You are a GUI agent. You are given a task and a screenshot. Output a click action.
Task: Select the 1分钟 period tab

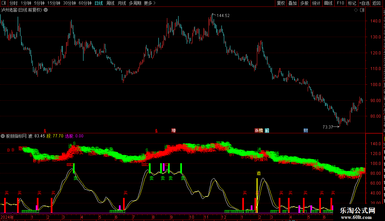tap(26, 3)
